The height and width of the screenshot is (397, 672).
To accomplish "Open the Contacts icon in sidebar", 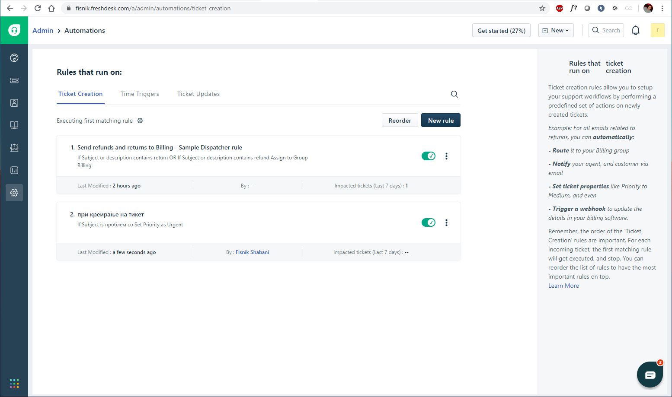I will coord(14,103).
